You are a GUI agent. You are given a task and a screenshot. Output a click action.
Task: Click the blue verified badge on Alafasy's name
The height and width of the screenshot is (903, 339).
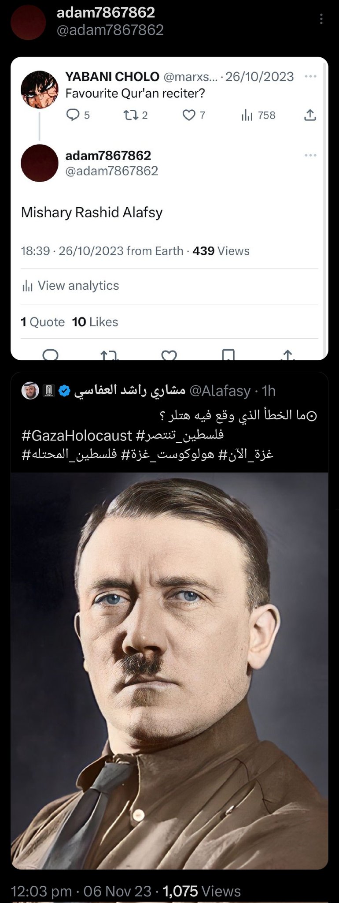(x=64, y=391)
